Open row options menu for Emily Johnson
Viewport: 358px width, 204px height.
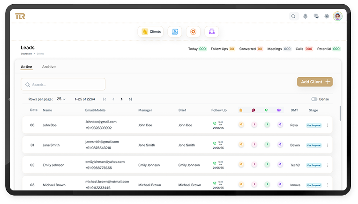coord(328,165)
